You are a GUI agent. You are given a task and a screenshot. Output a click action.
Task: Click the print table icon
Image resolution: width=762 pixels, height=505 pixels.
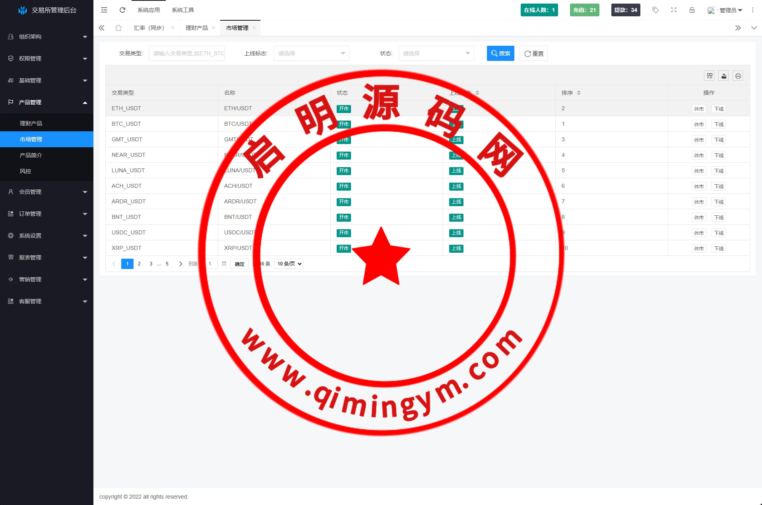click(x=738, y=76)
